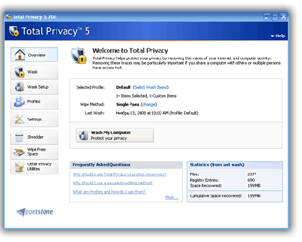Click the Wash My Computer button

(x=115, y=135)
